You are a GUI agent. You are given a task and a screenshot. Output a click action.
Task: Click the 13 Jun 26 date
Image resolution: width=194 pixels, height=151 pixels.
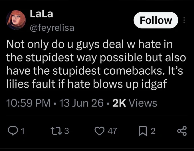tap(81, 103)
